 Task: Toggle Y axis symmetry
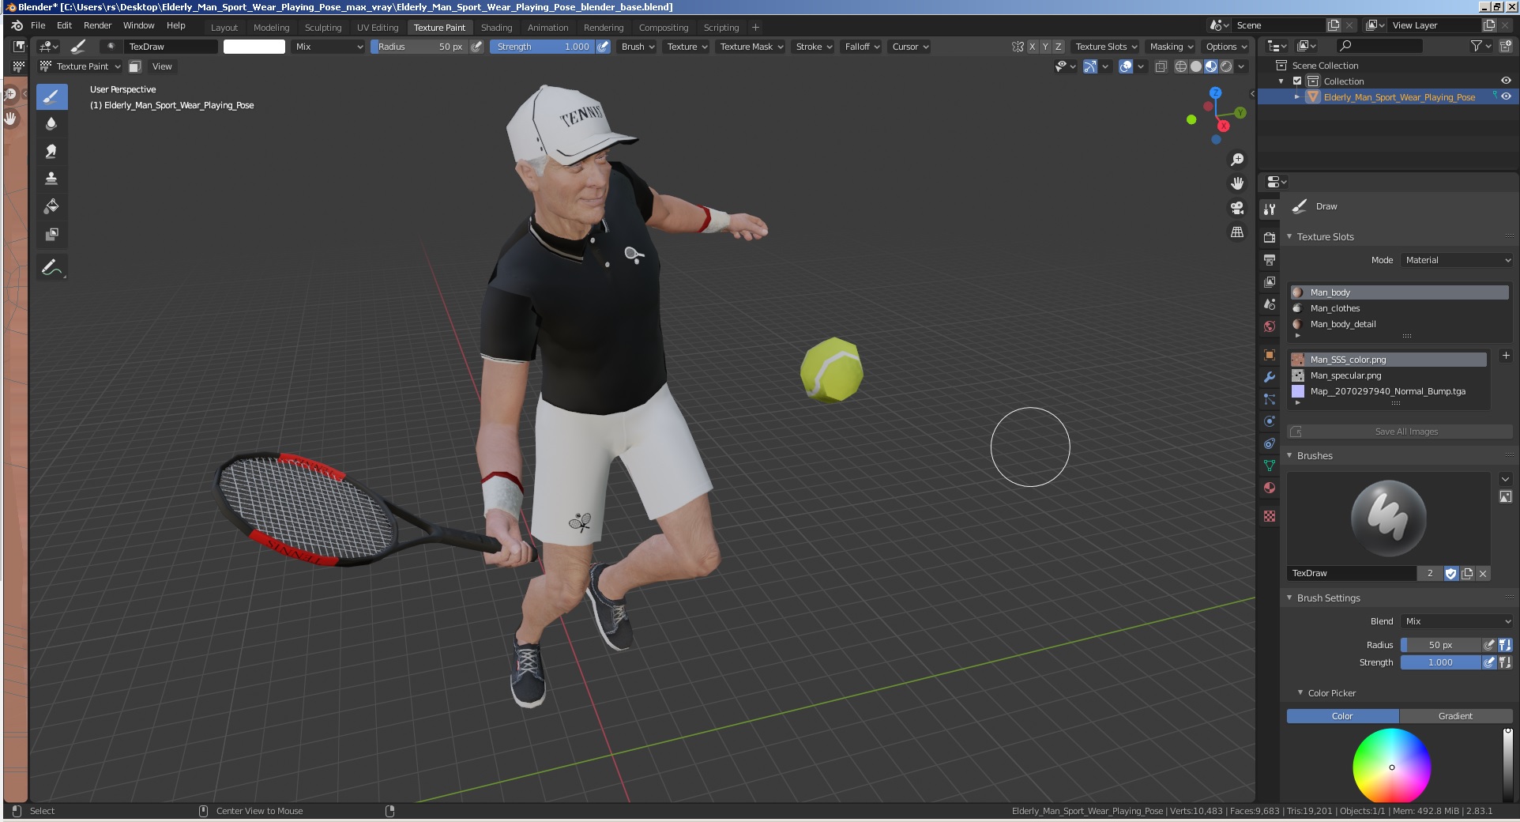(x=1045, y=47)
